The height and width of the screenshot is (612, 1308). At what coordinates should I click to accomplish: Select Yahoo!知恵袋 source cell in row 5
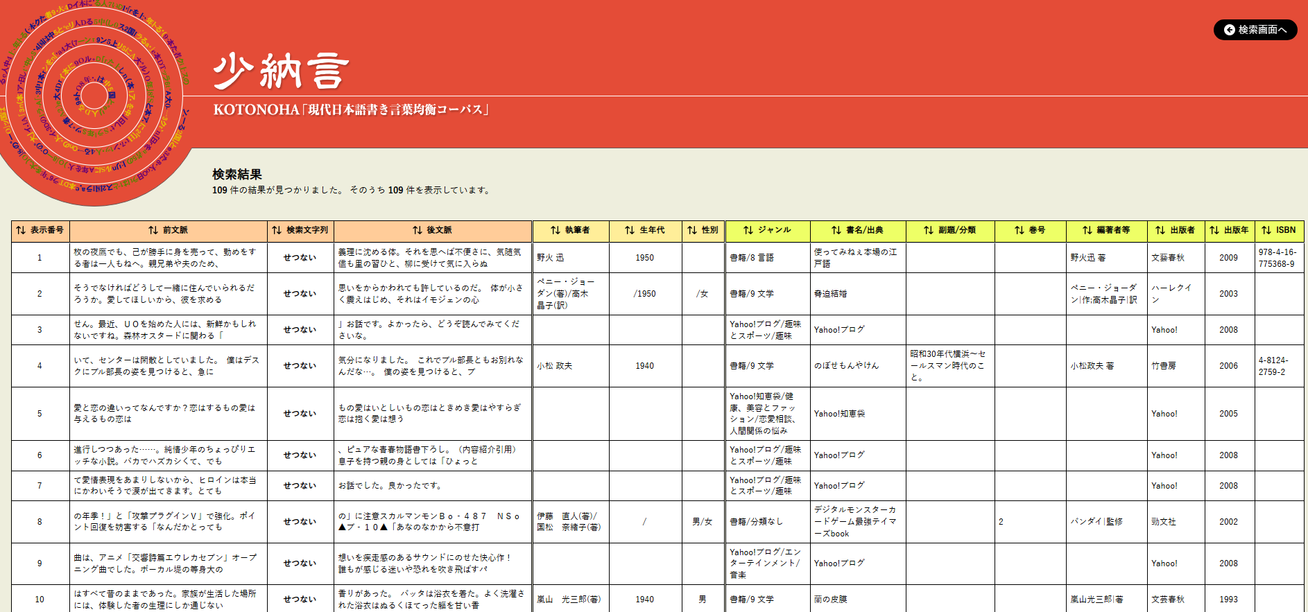pyautogui.click(x=858, y=414)
